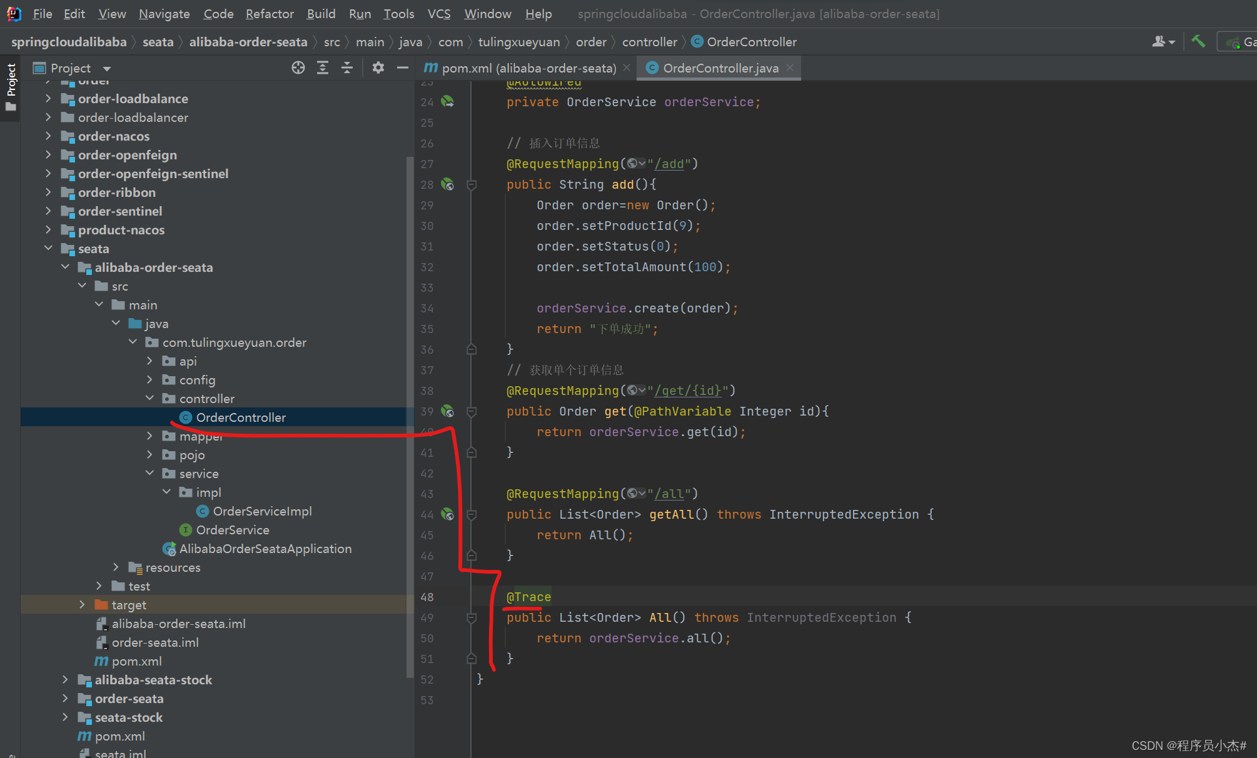The height and width of the screenshot is (758, 1257).
Task: Expand the resources folder
Action: point(116,567)
